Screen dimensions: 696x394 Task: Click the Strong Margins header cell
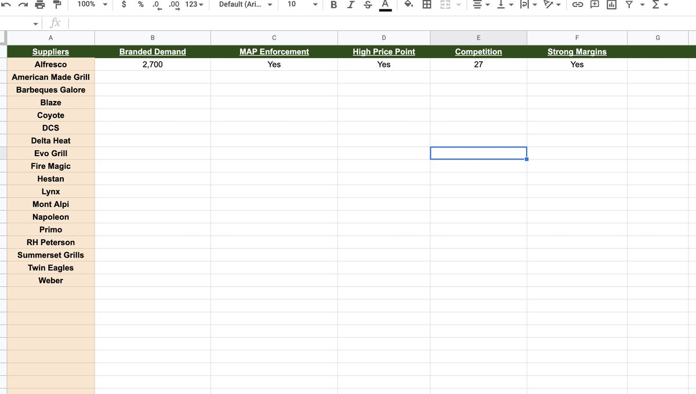coord(577,52)
